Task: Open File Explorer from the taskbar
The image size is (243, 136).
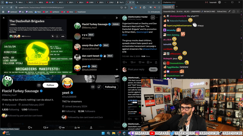Action: 114,133
